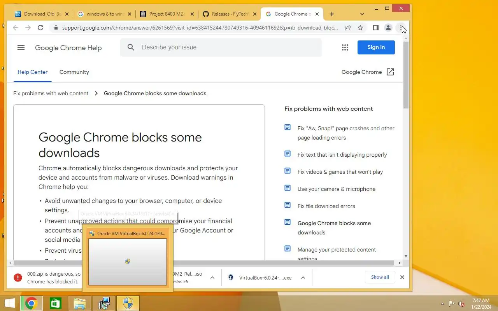Open the Chrome profile avatar
The width and height of the screenshot is (498, 311).
[x=388, y=28]
